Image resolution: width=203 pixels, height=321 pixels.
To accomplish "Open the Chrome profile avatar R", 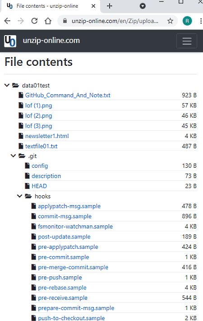I will (187, 21).
